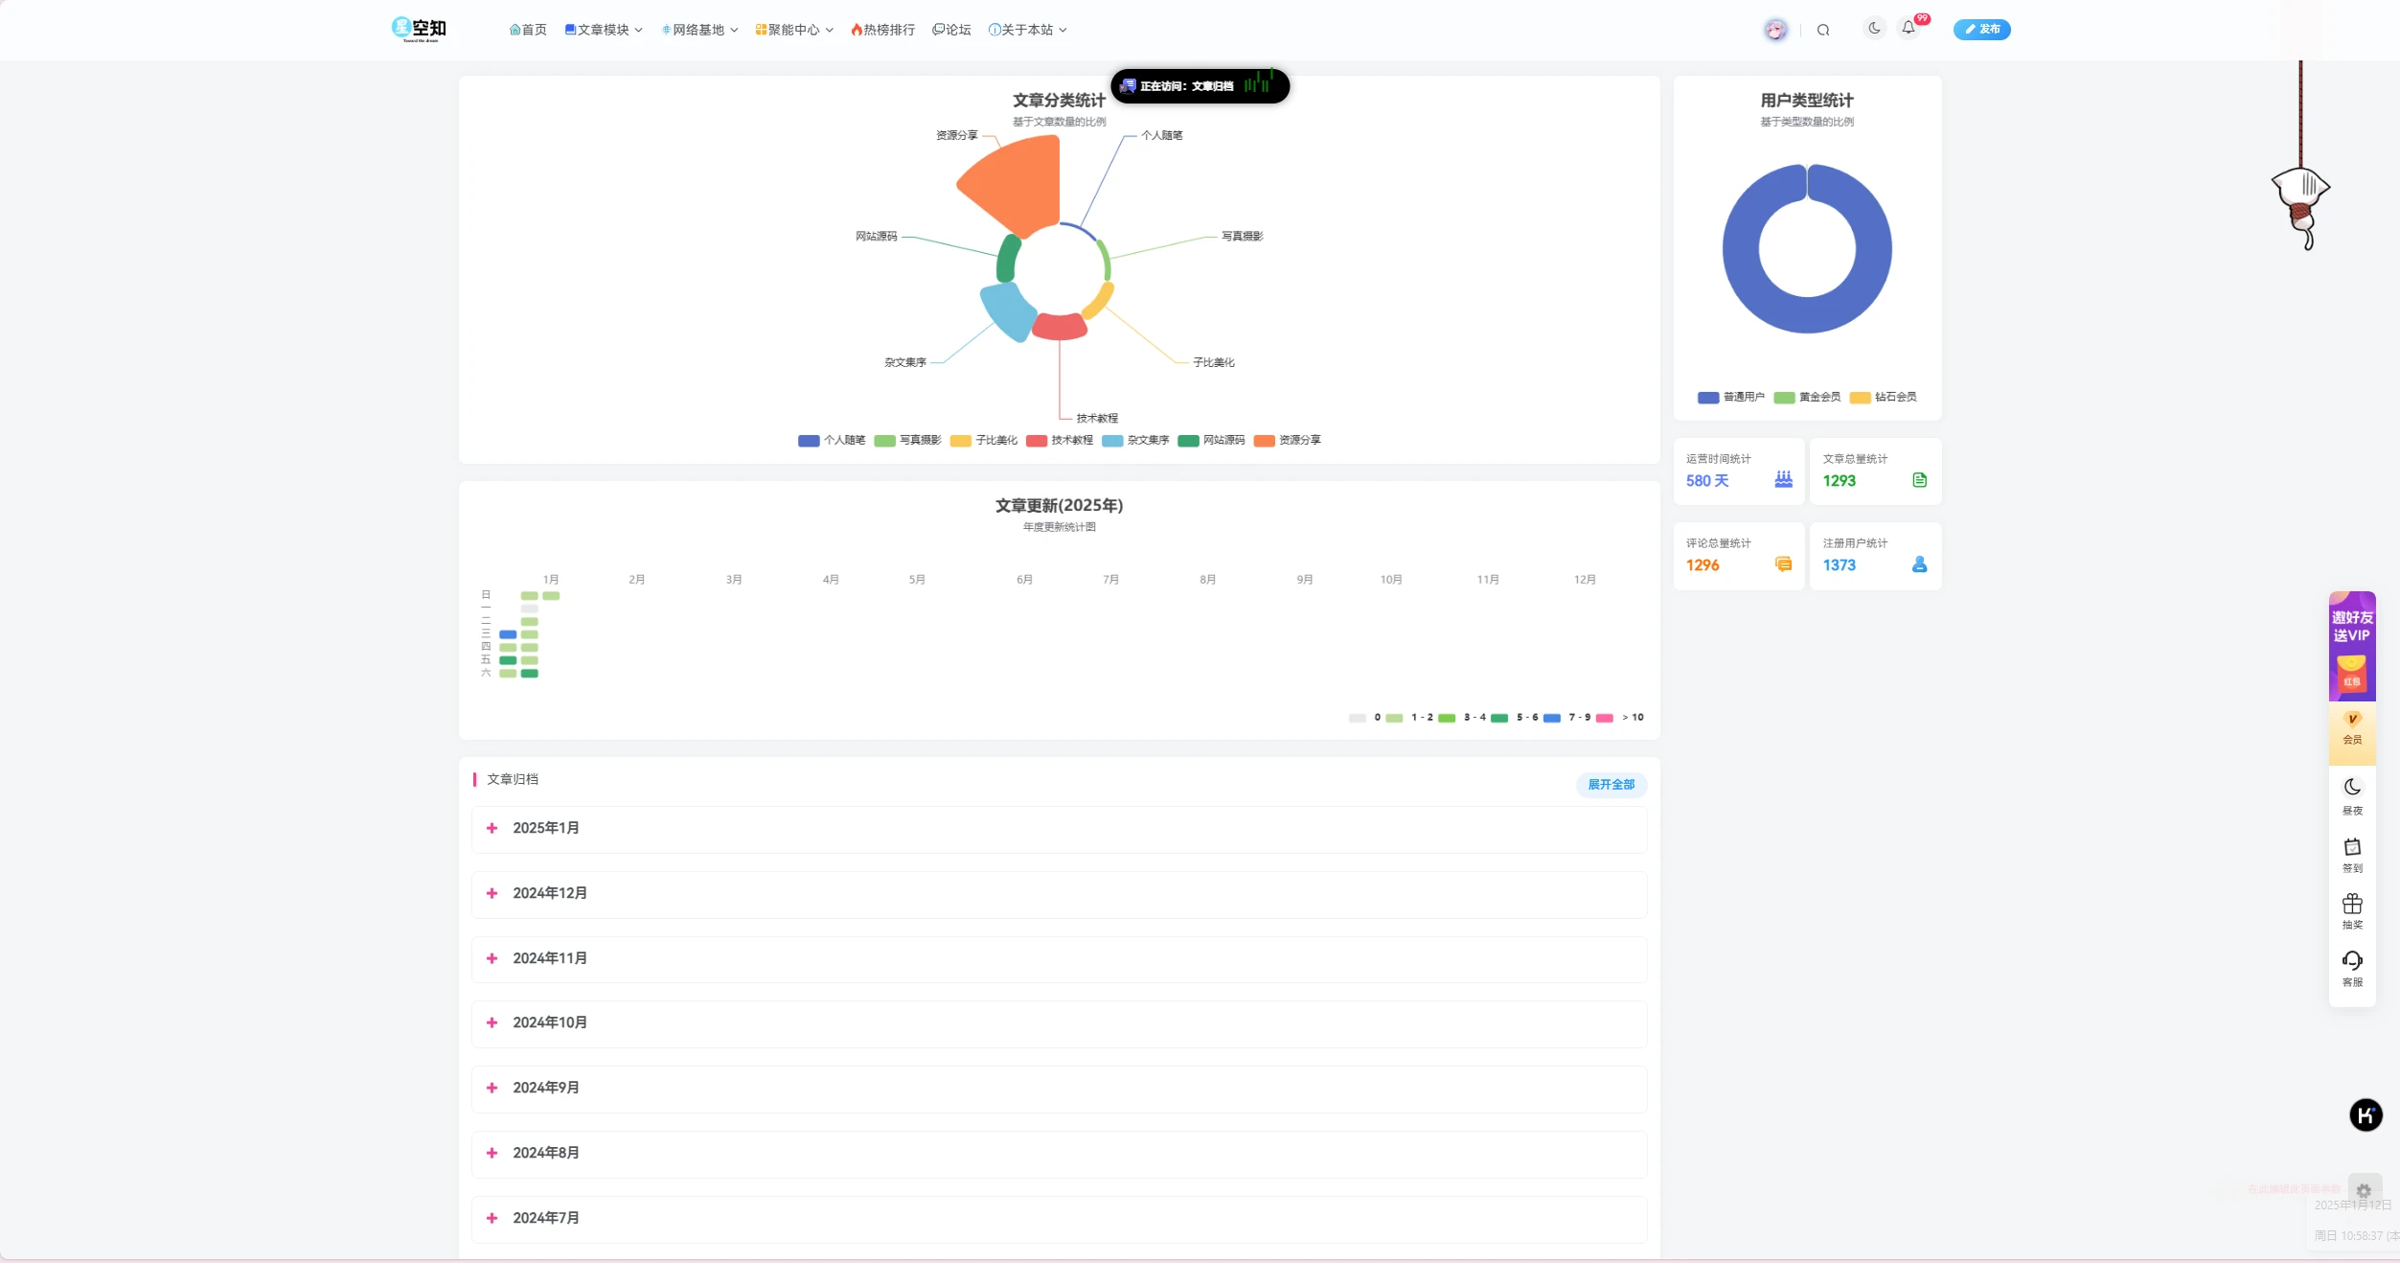Go to the 论坛 forum page
The image size is (2400, 1263).
point(951,30)
